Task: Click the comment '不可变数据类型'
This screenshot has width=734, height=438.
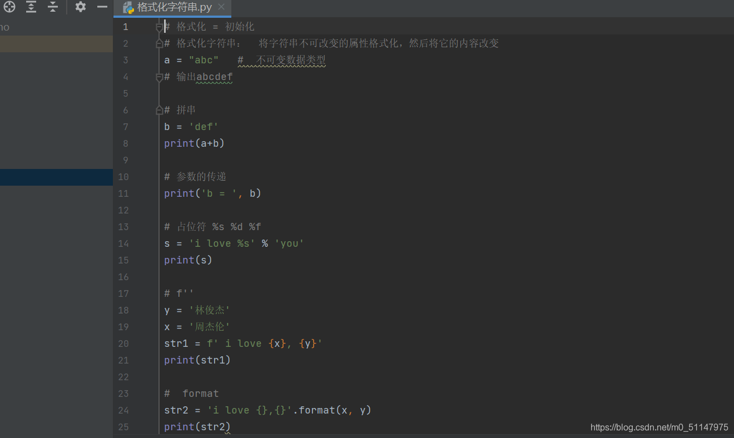Action: point(291,60)
